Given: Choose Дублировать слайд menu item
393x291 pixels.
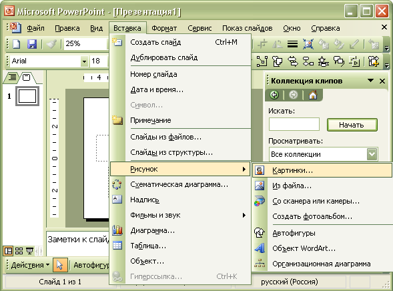Looking at the screenshot, I should pos(180,57).
